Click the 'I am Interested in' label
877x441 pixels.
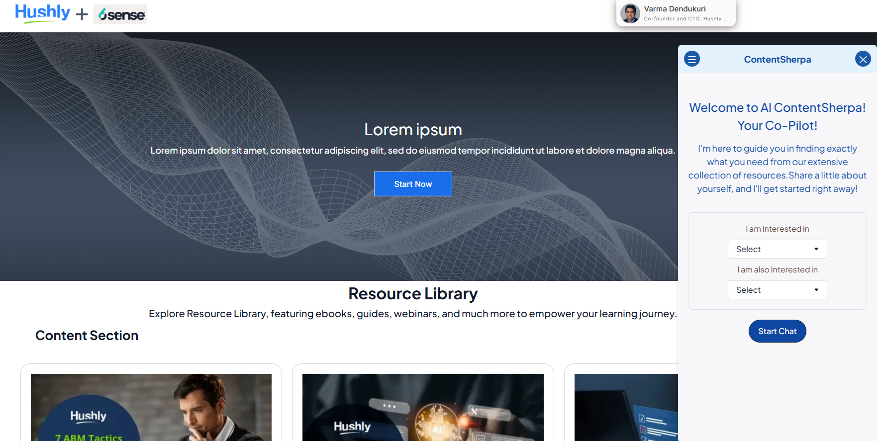coord(777,229)
